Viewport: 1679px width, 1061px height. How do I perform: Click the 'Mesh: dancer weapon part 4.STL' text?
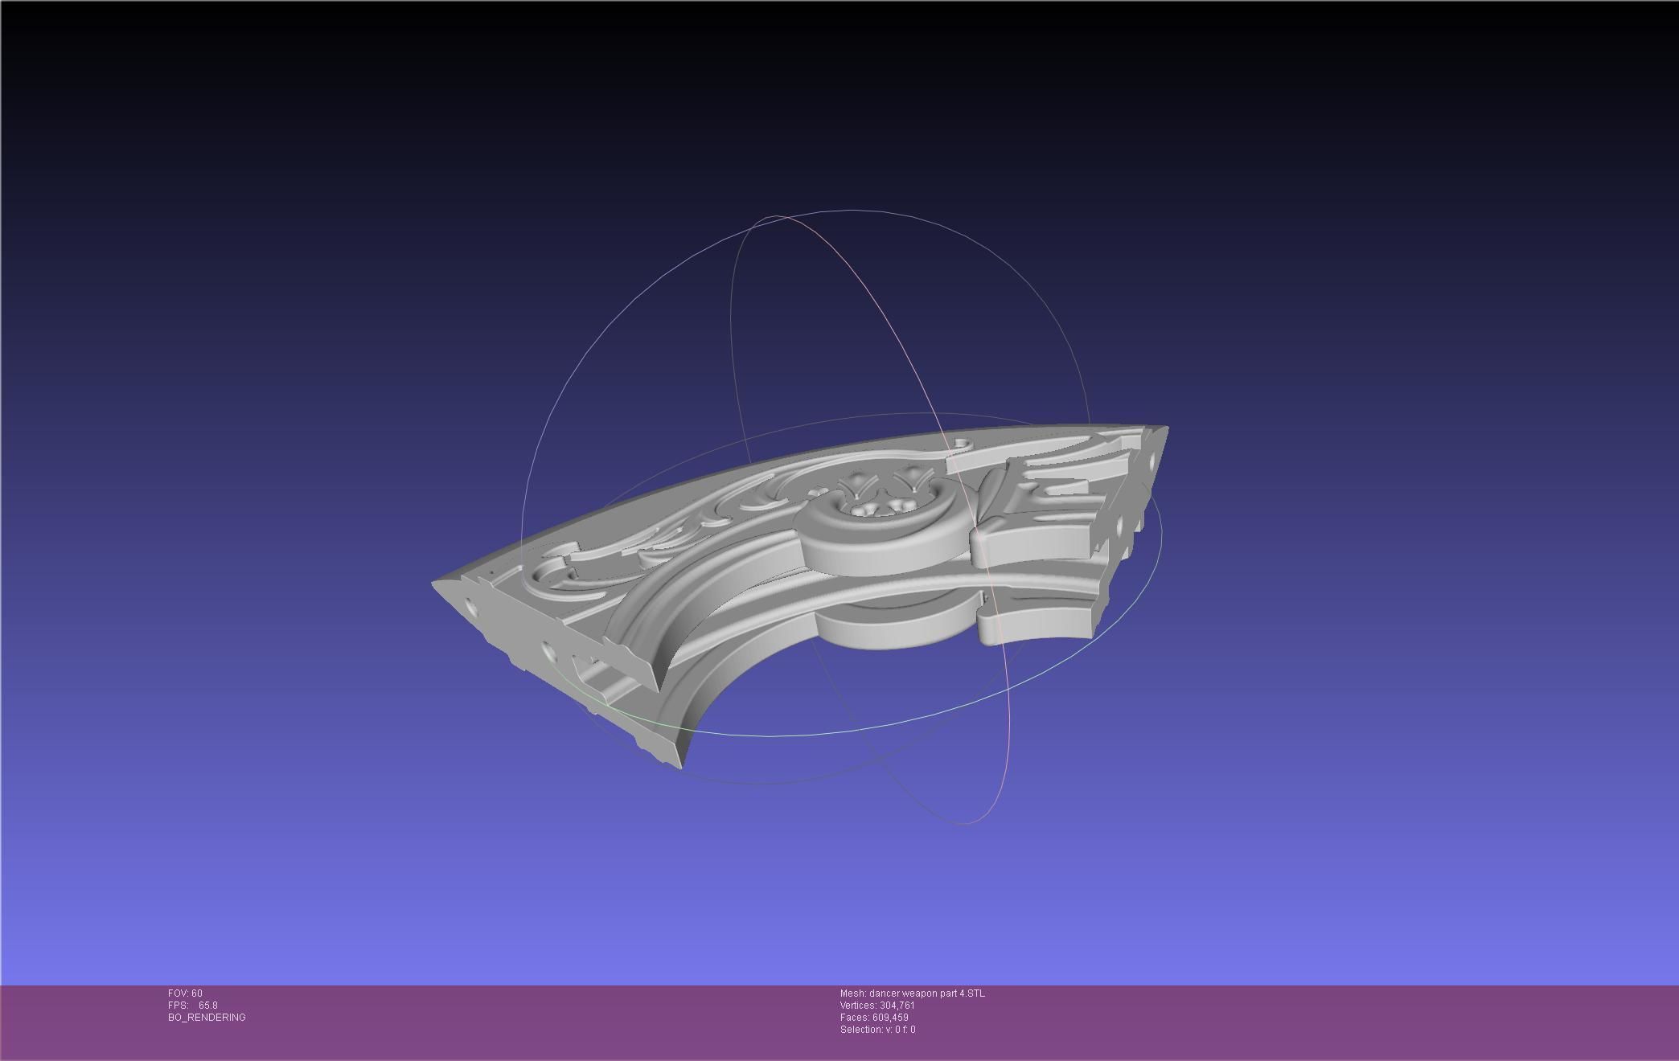click(x=913, y=993)
